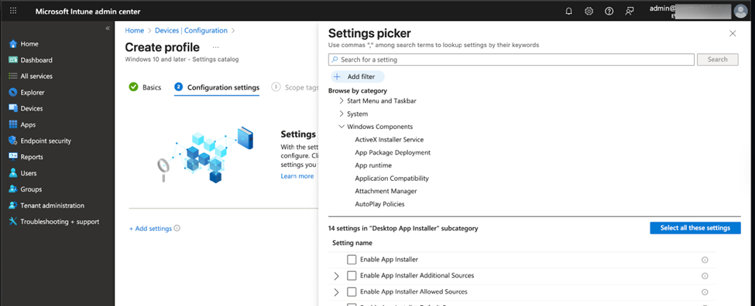Image resolution: width=755 pixels, height=306 pixels.
Task: Click the All services icon in sidebar
Action: [x=13, y=76]
